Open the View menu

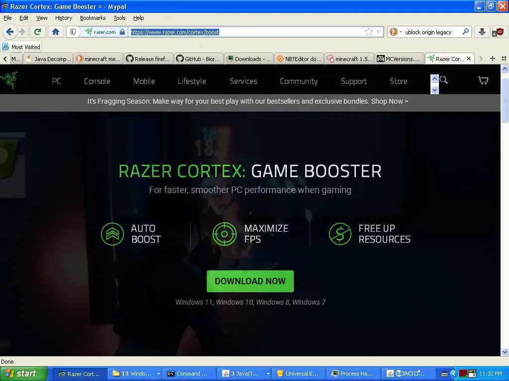point(42,18)
